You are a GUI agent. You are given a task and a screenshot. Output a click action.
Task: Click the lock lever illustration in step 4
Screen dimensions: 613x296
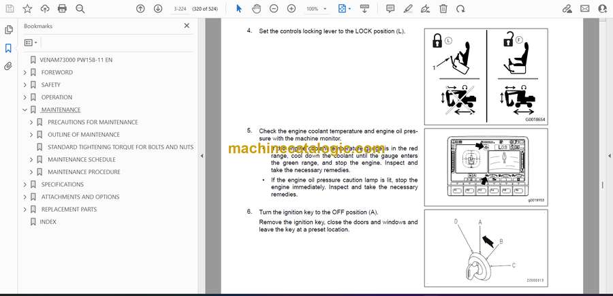(486, 76)
